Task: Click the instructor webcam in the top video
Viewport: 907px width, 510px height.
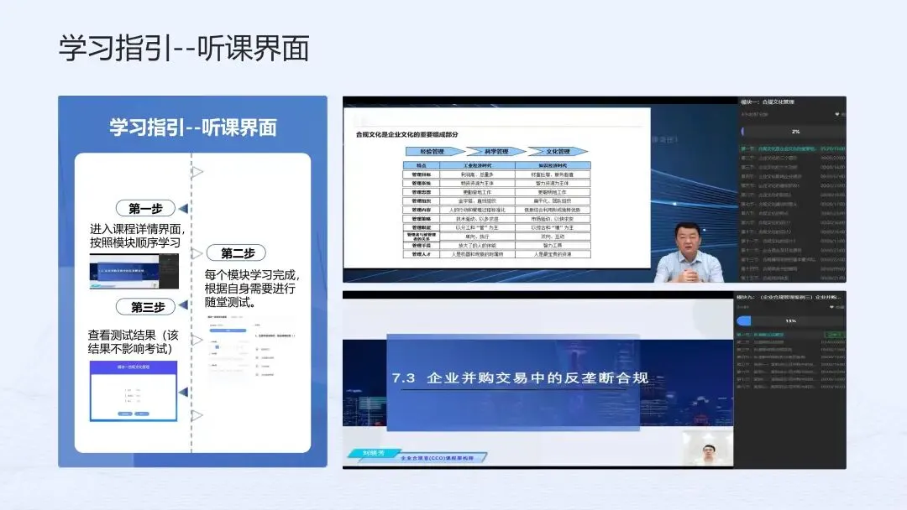Action: coord(688,253)
